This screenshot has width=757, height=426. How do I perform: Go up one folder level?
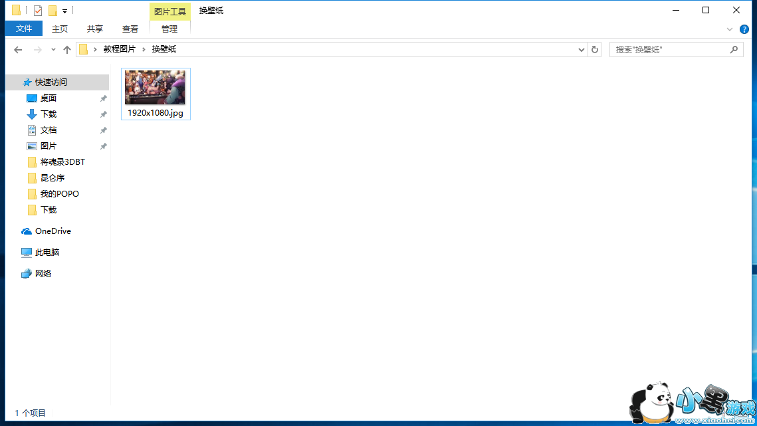(67, 49)
